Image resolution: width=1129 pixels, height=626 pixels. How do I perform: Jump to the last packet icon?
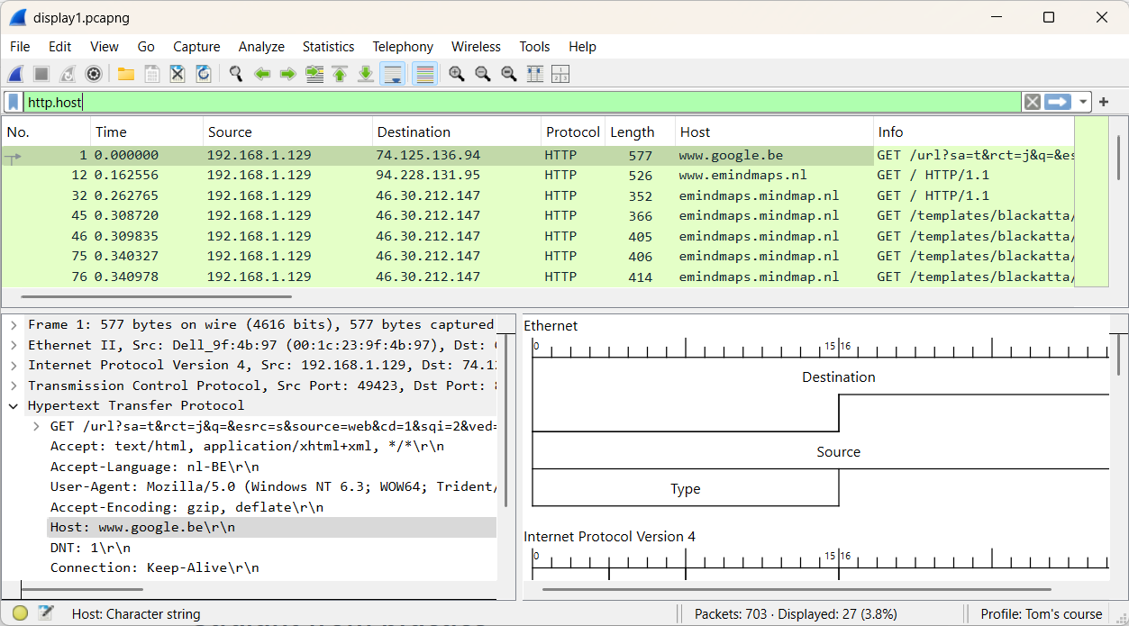point(366,74)
